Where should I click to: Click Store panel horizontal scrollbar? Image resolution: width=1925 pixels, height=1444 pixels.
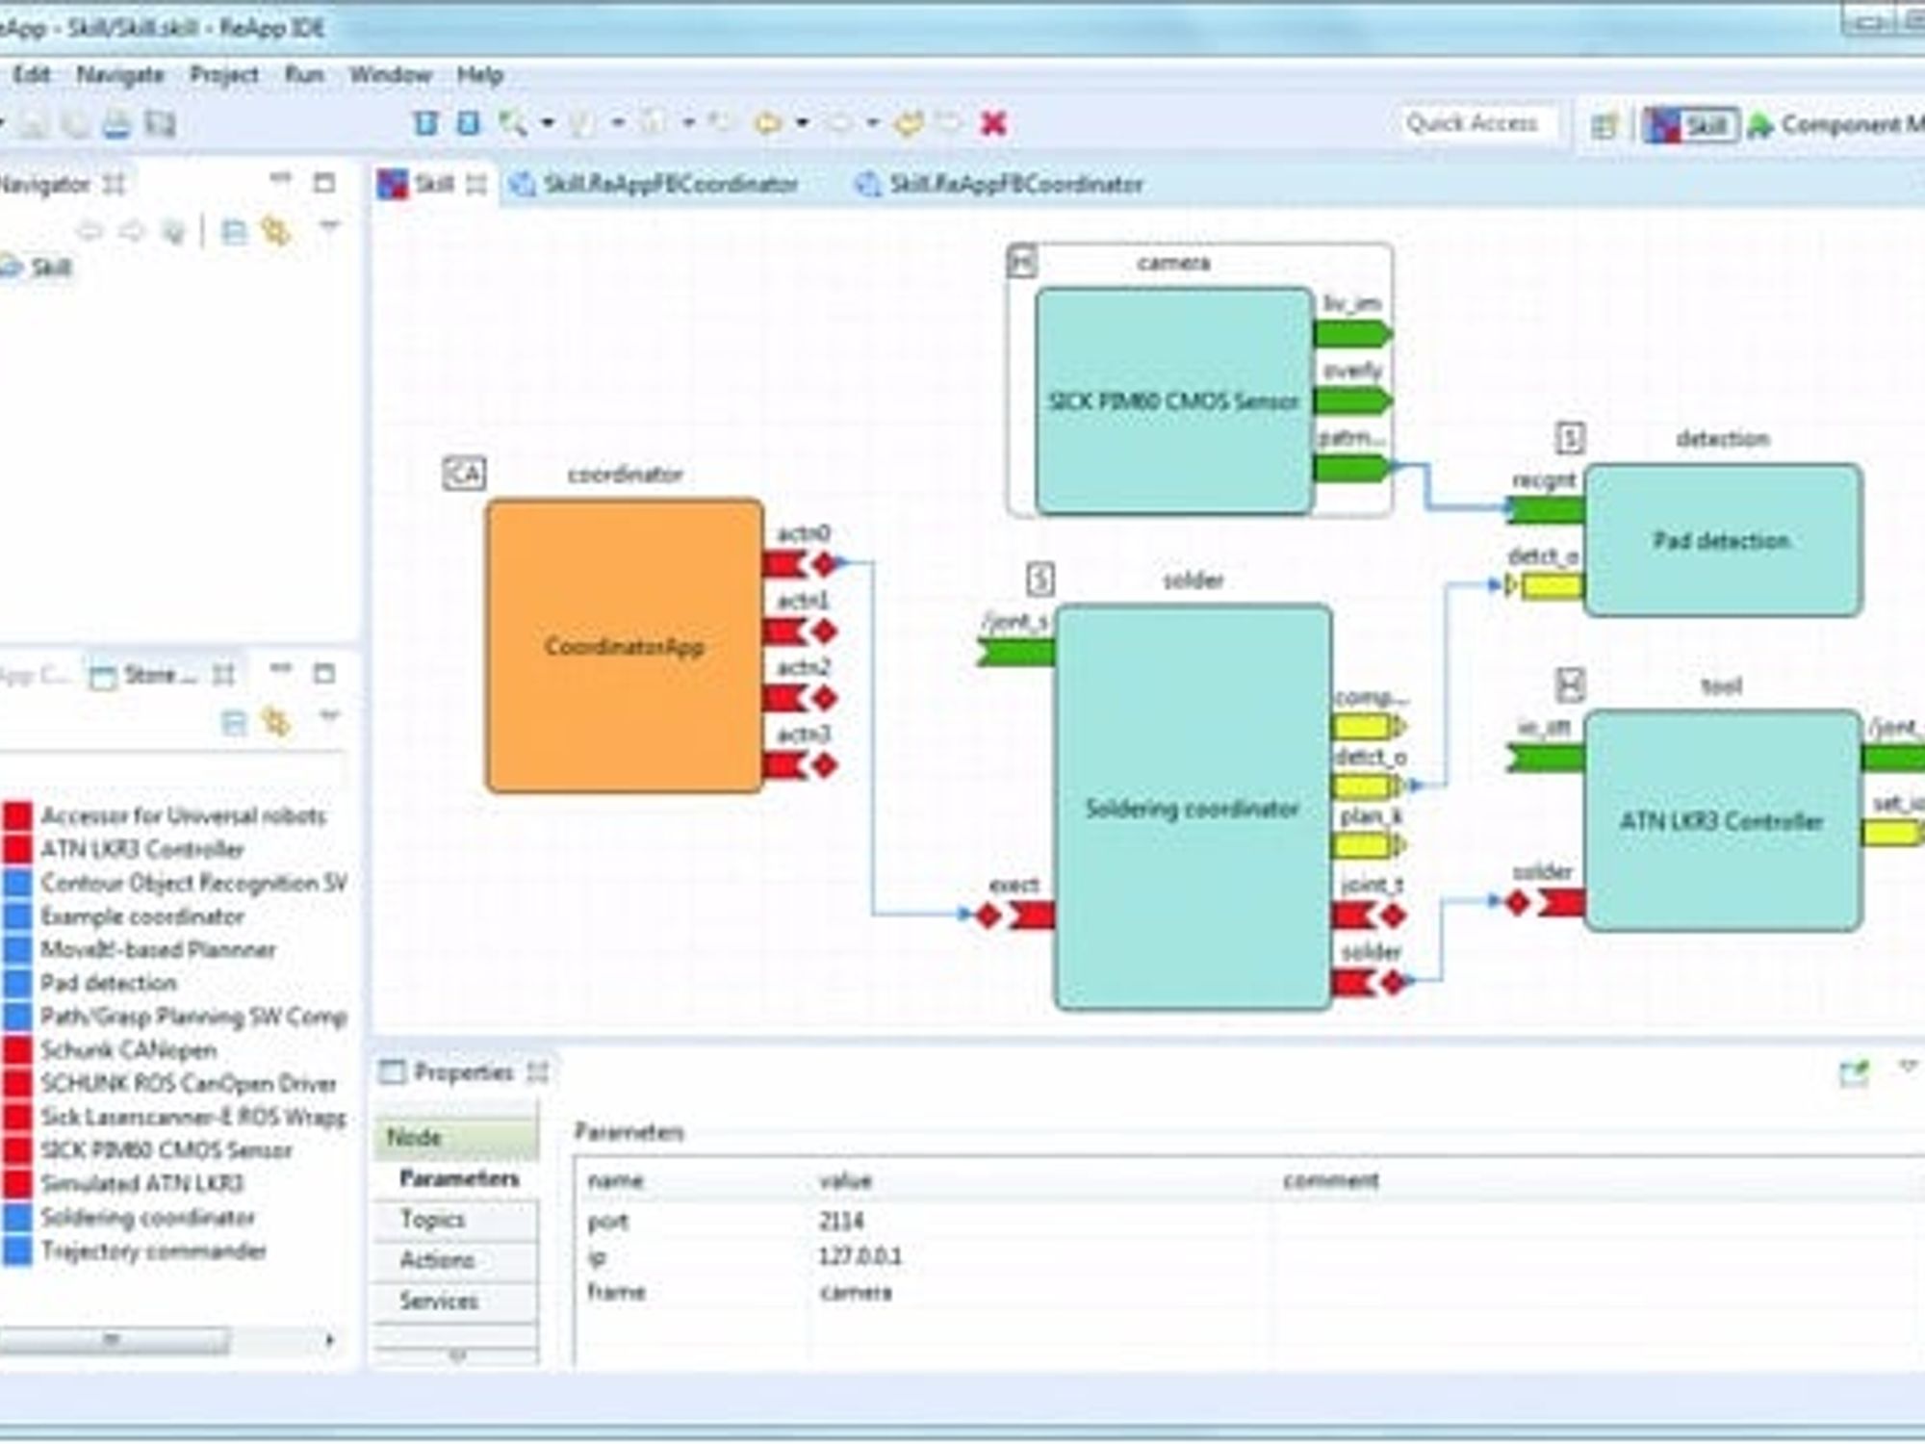click(168, 1339)
